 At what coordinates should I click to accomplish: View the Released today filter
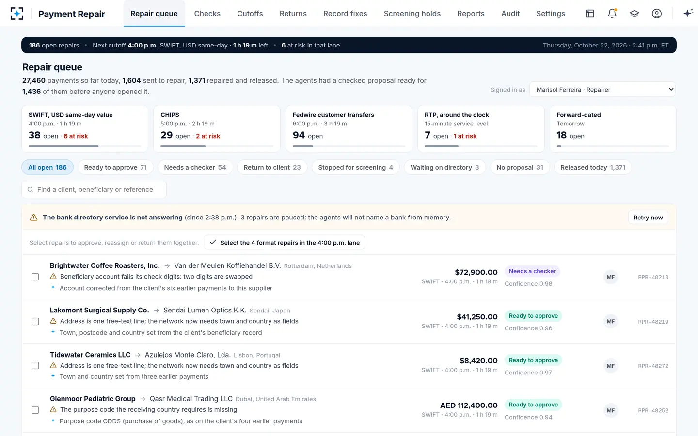point(593,168)
